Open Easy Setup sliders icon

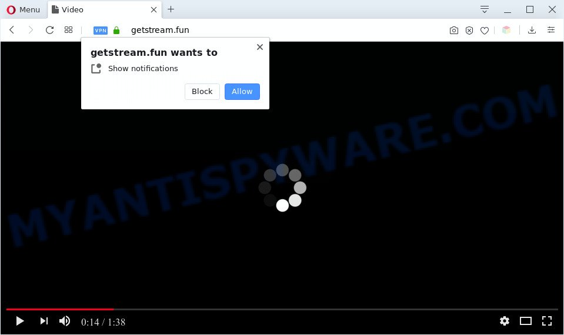coord(551,30)
